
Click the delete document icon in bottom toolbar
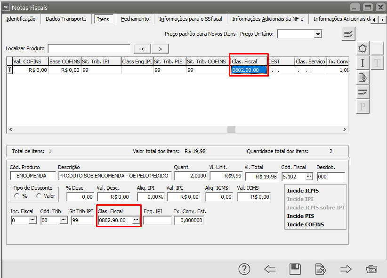[321, 269]
